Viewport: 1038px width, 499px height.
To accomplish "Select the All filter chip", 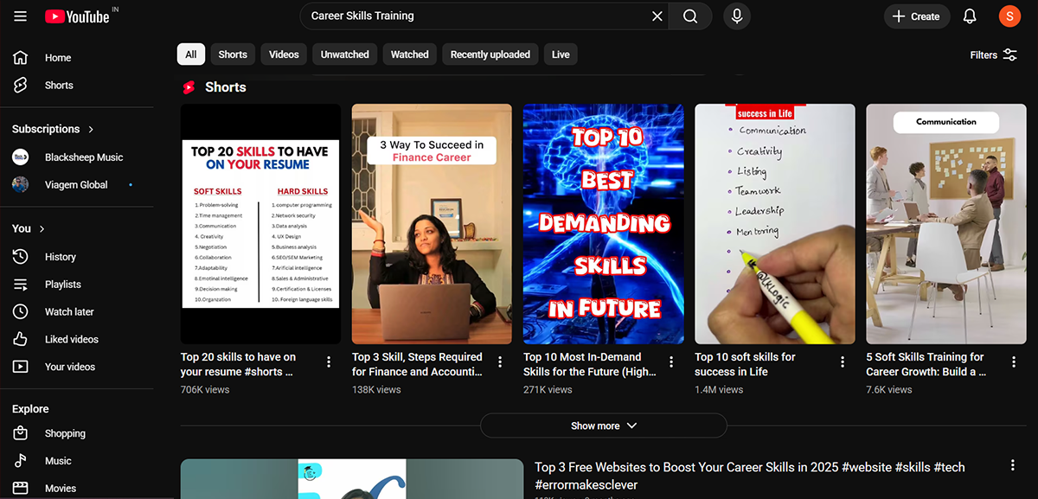I will coord(191,54).
